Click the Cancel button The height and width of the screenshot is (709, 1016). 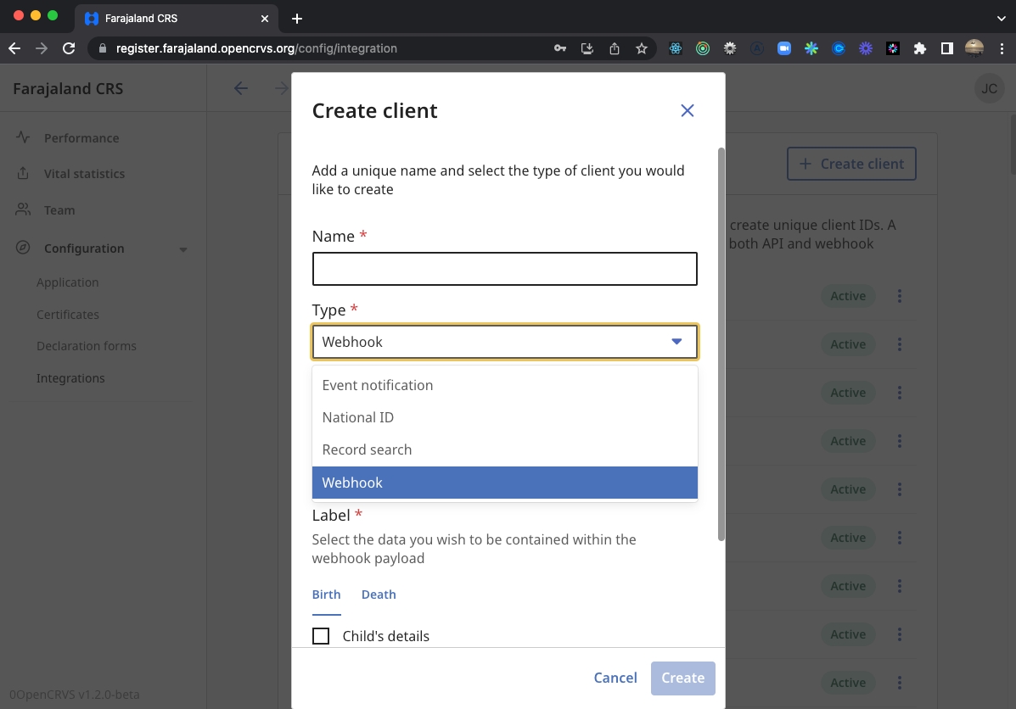click(615, 678)
